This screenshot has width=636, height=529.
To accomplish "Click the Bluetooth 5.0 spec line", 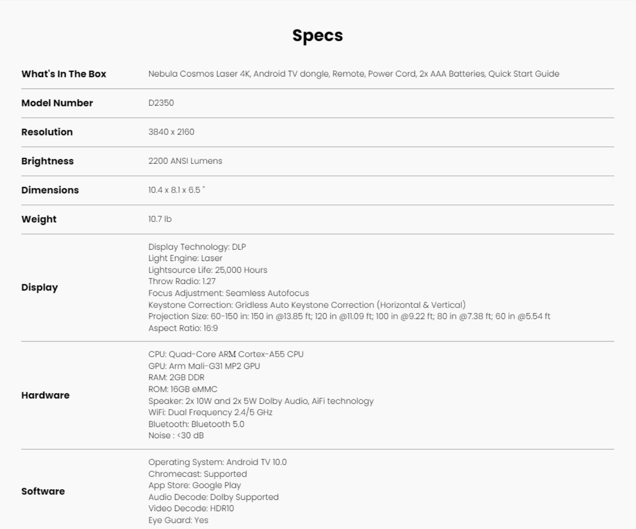I will coord(196,424).
